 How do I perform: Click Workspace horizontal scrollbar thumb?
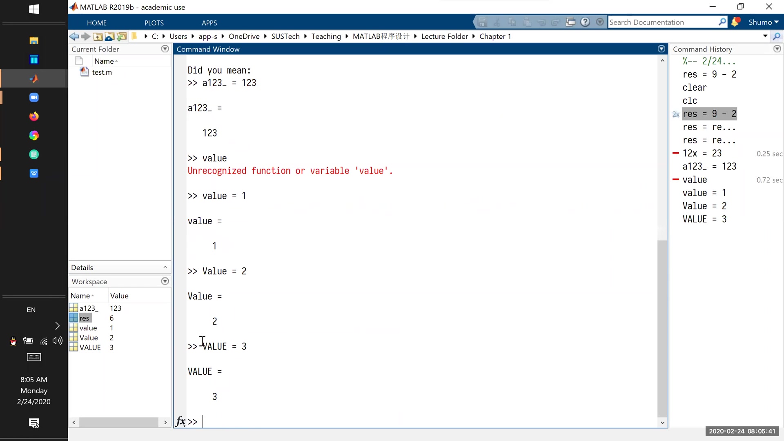click(x=119, y=422)
